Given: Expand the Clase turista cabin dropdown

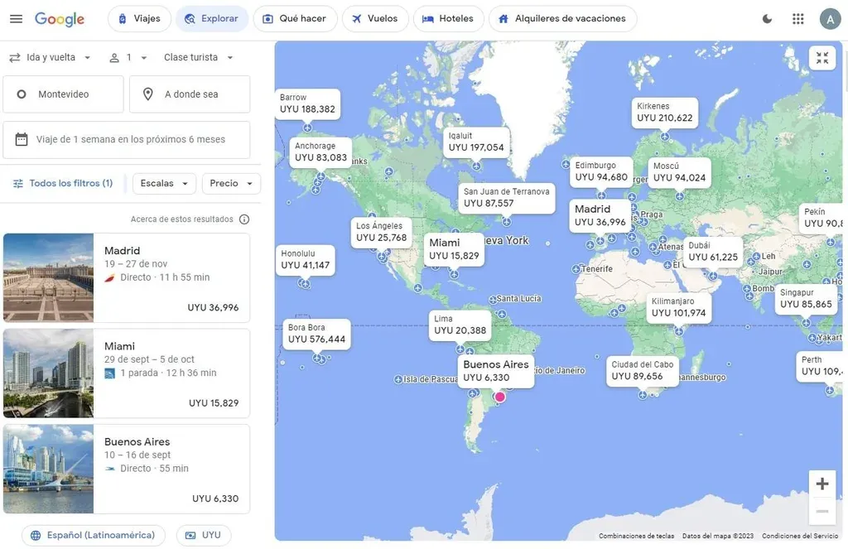Looking at the screenshot, I should click(199, 57).
